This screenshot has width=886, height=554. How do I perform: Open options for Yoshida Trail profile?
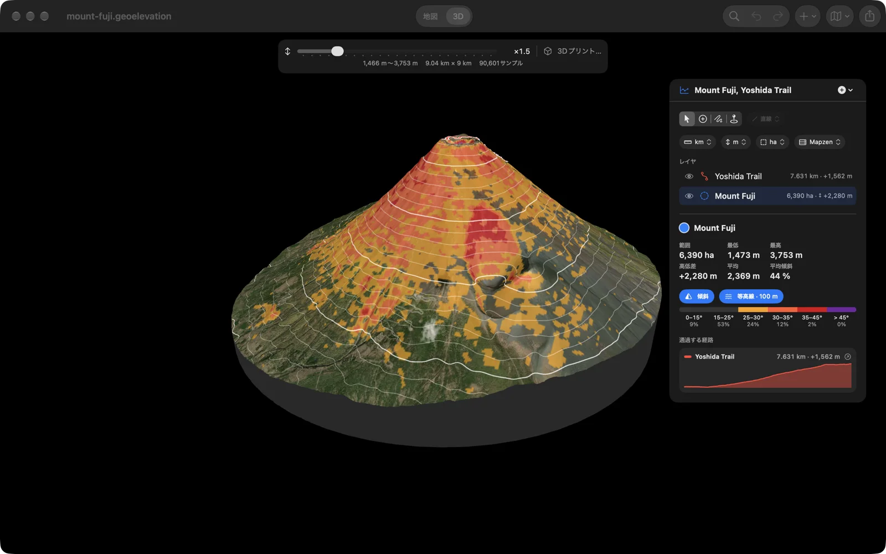pyautogui.click(x=848, y=357)
